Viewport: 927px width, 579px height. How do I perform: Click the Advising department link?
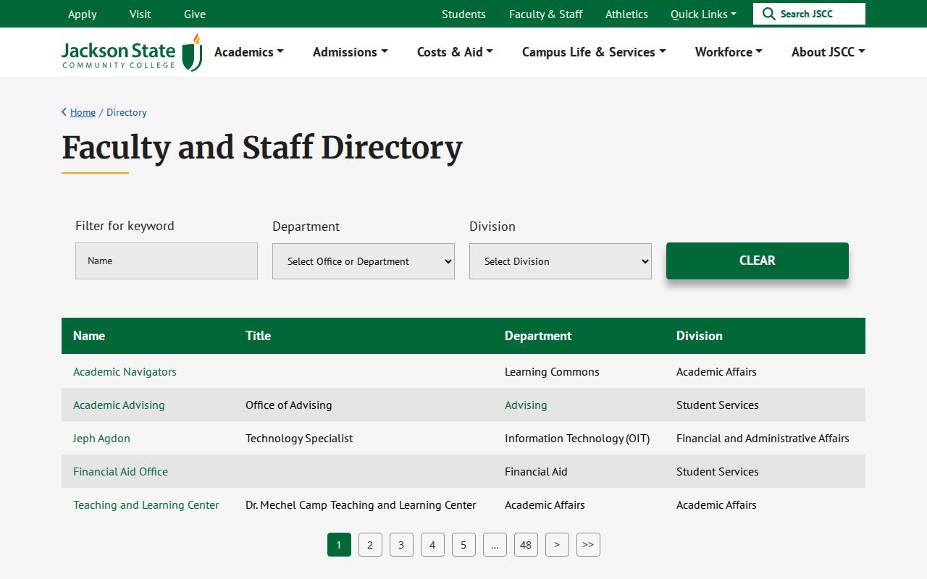tap(526, 405)
